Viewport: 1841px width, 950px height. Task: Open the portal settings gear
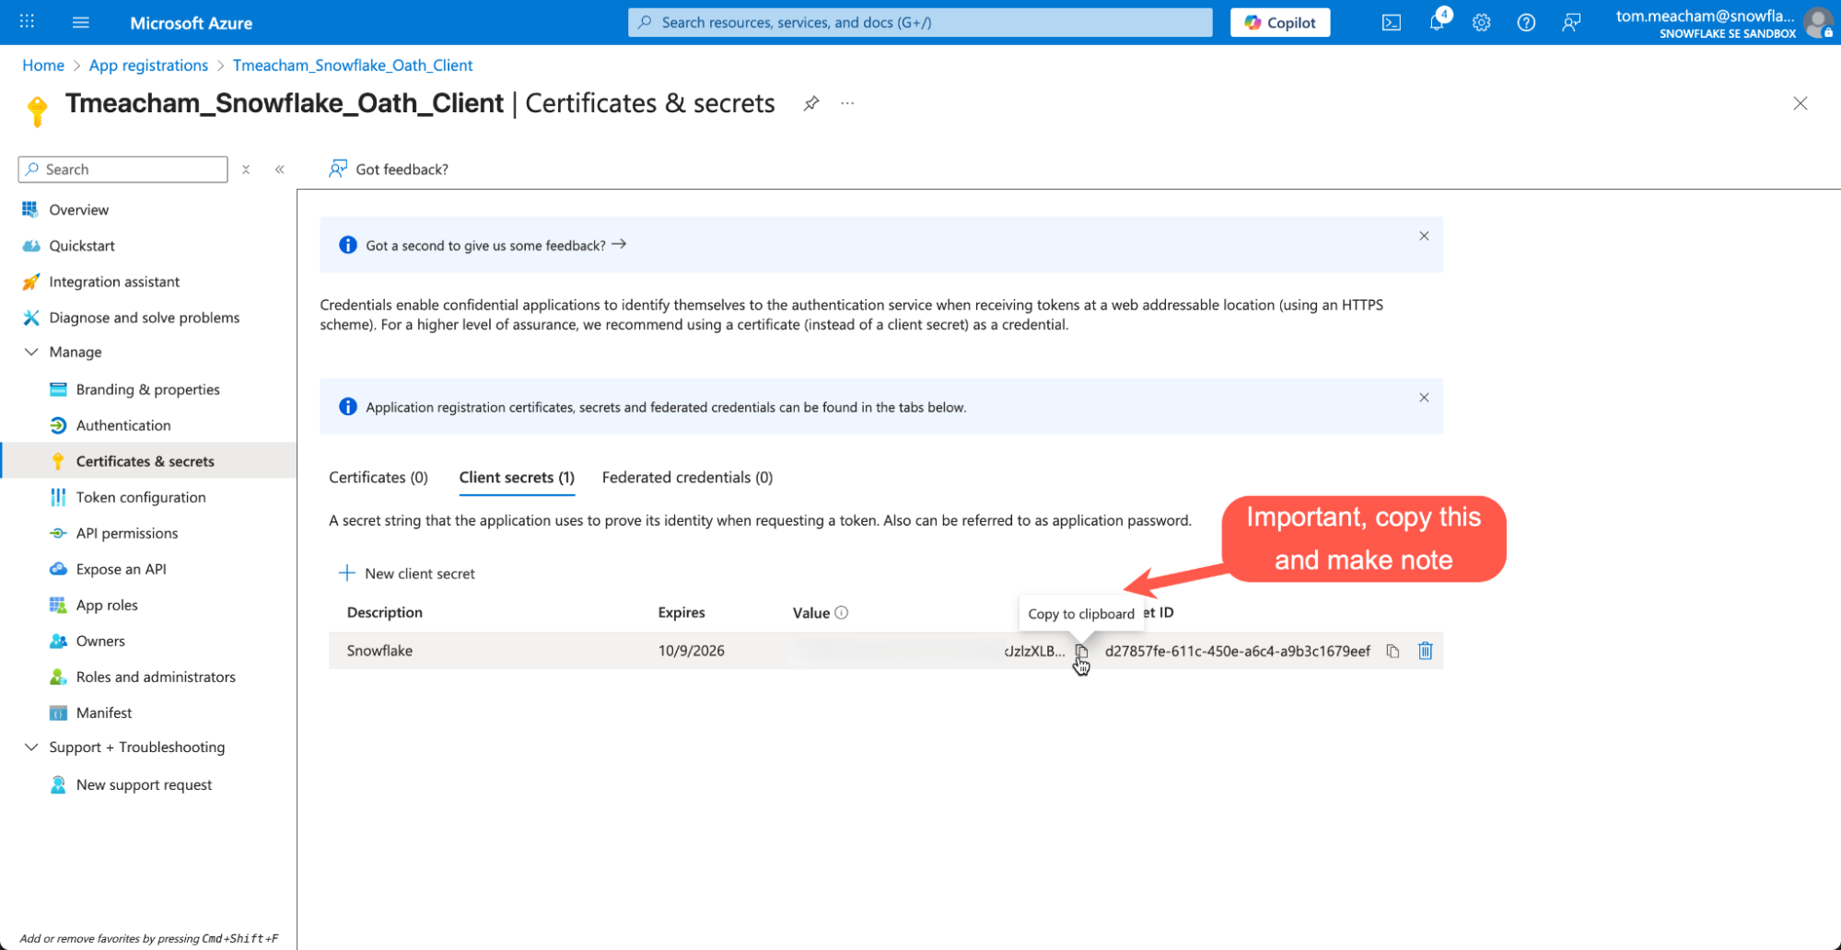pos(1481,23)
